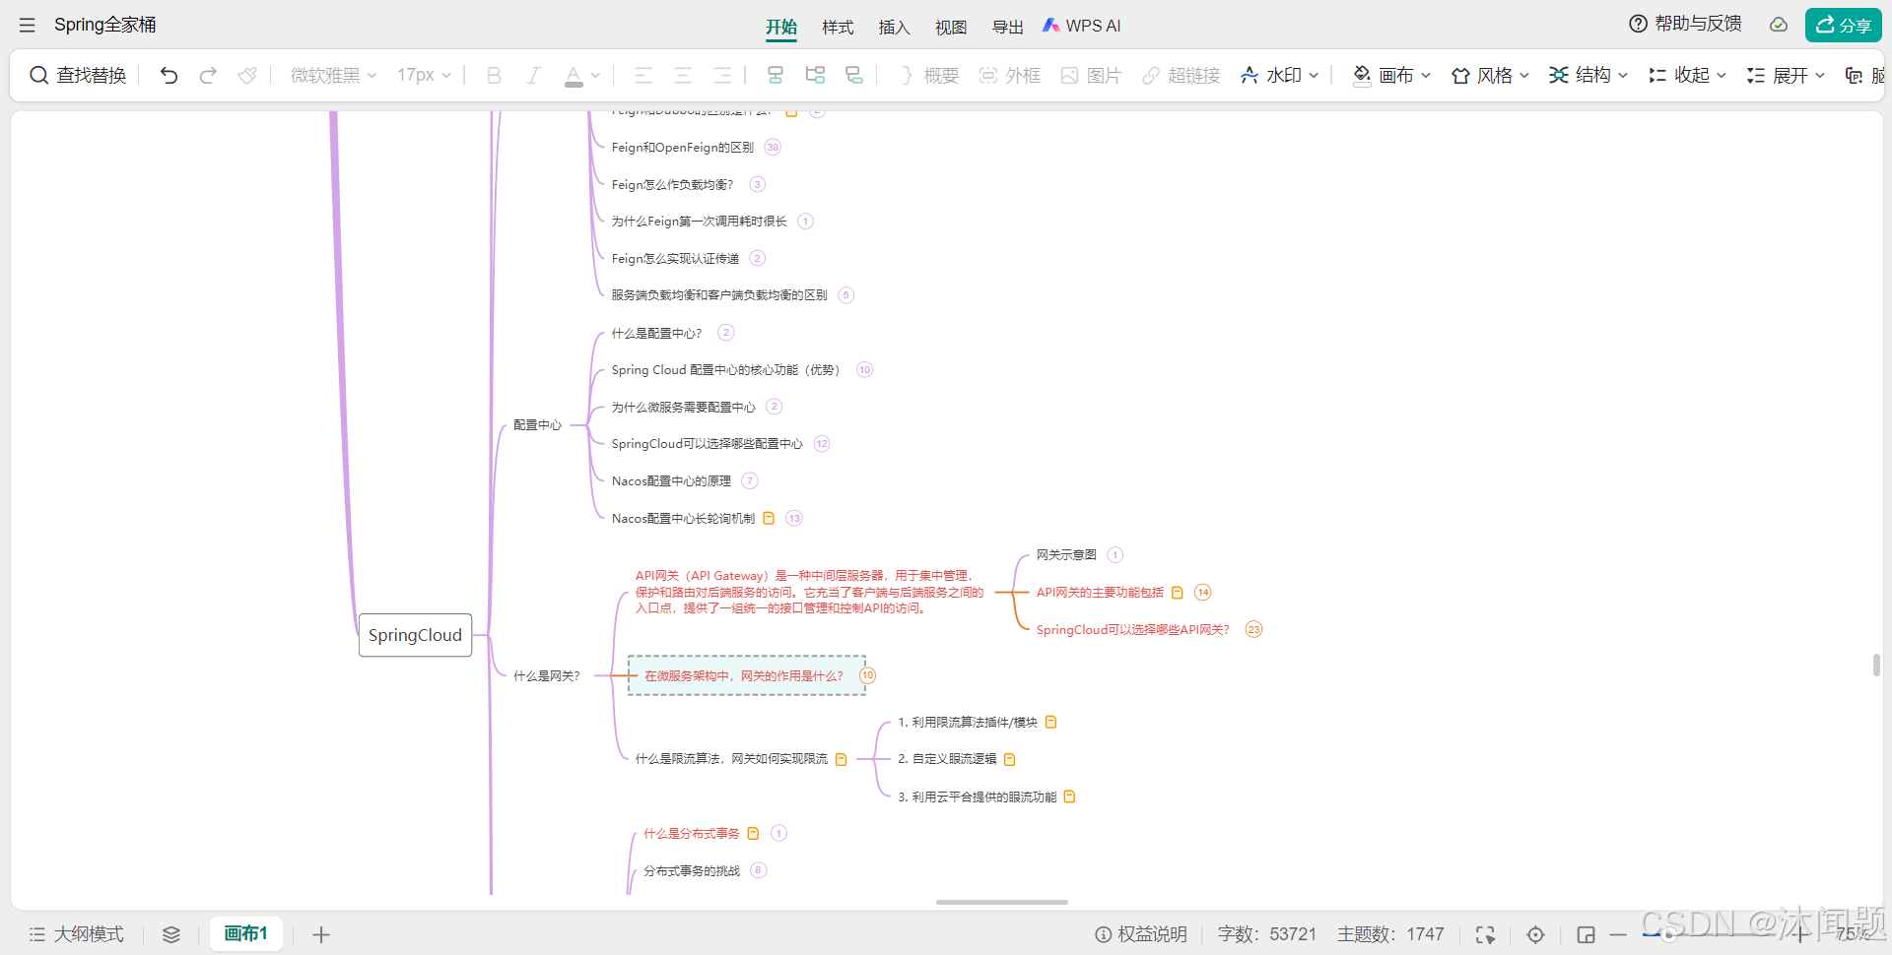The width and height of the screenshot is (1892, 955).
Task: Add a new canvas with plus icon
Action: (321, 934)
